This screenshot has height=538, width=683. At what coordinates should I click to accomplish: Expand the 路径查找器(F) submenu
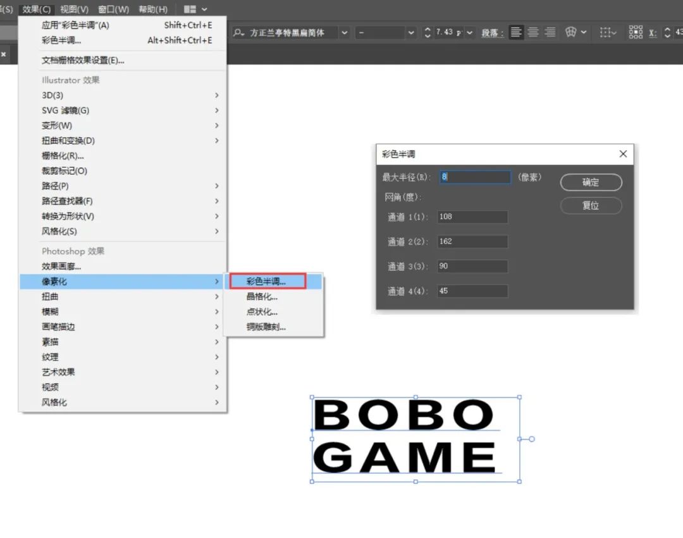point(123,201)
